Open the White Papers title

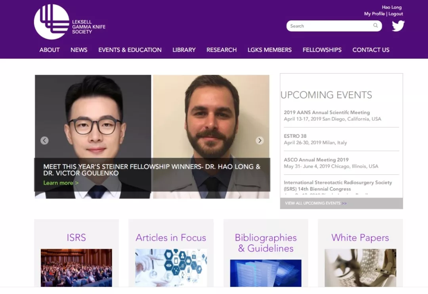point(360,237)
